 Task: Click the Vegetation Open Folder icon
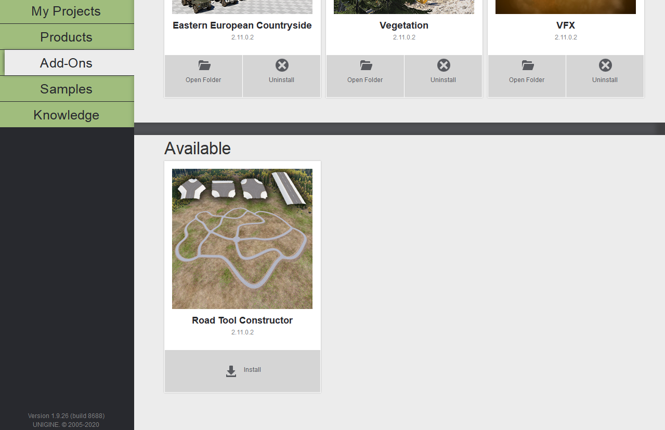pyautogui.click(x=366, y=65)
